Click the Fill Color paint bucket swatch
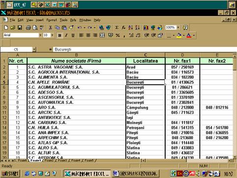 pos(179,35)
